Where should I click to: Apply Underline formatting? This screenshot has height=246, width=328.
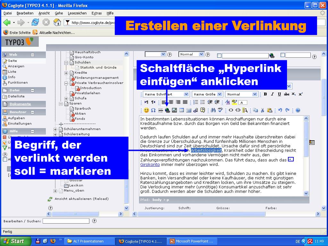click(279, 94)
